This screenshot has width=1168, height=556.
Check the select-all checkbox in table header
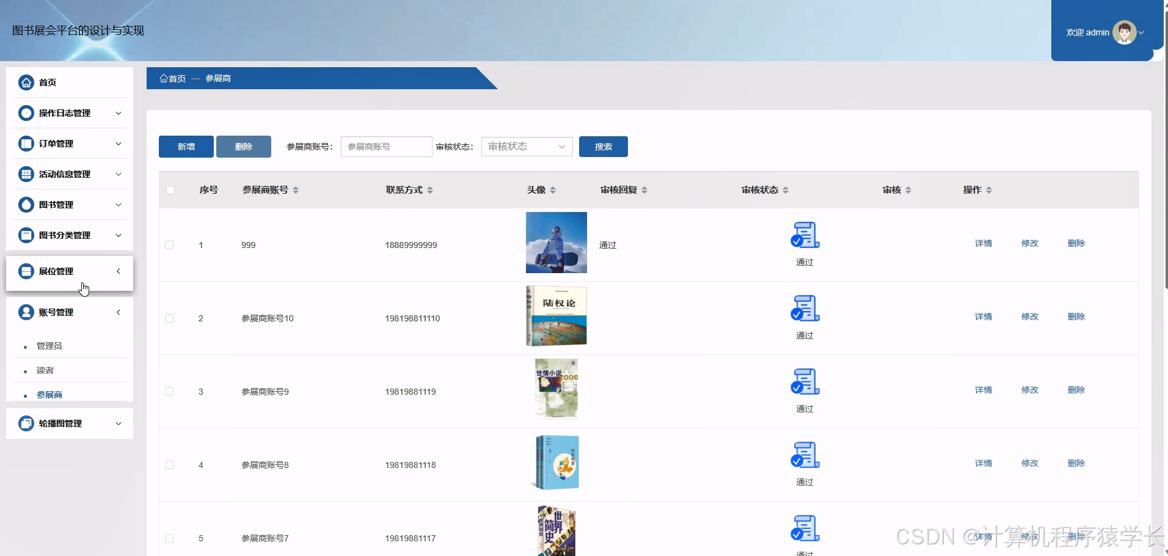point(170,190)
